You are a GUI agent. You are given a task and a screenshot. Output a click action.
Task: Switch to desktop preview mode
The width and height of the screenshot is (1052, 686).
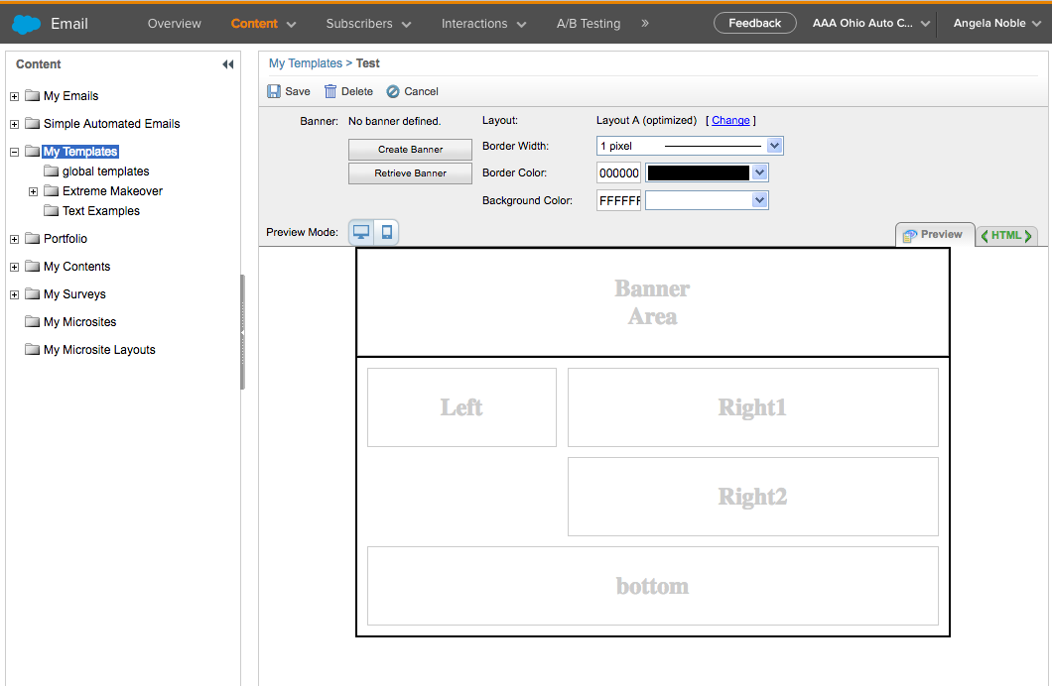tap(361, 232)
